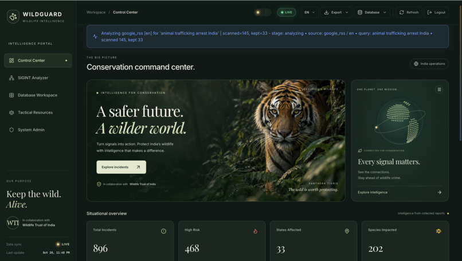Click the System Admin shield icon

coord(11,130)
